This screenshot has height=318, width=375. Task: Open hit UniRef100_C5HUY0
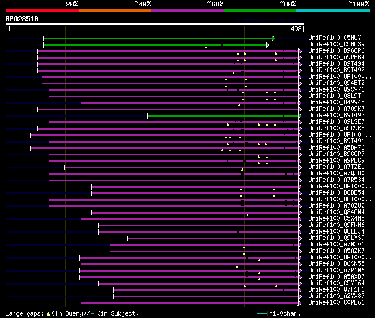coord(336,38)
